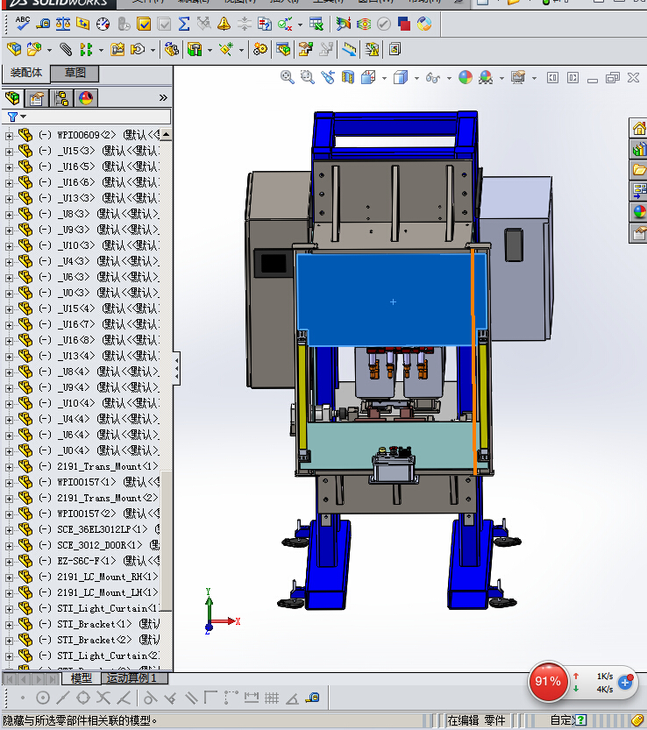Open Design Table check icon
Screen dimensions: 647x730
316,24
